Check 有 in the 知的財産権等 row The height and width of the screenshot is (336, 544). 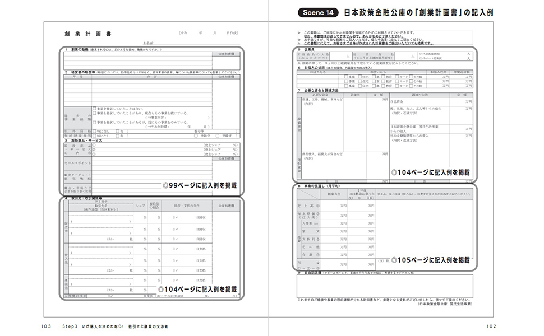coord(117,136)
